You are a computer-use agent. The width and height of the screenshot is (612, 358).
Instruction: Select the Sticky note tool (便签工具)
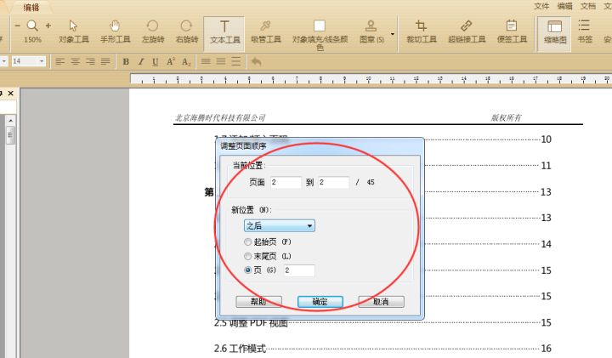click(x=512, y=31)
